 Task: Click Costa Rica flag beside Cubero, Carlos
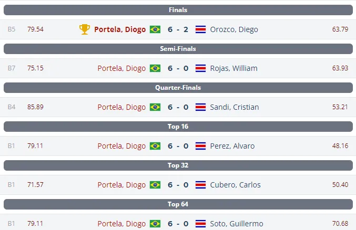(200, 185)
